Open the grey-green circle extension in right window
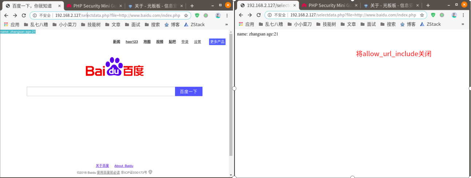 tap(442, 15)
